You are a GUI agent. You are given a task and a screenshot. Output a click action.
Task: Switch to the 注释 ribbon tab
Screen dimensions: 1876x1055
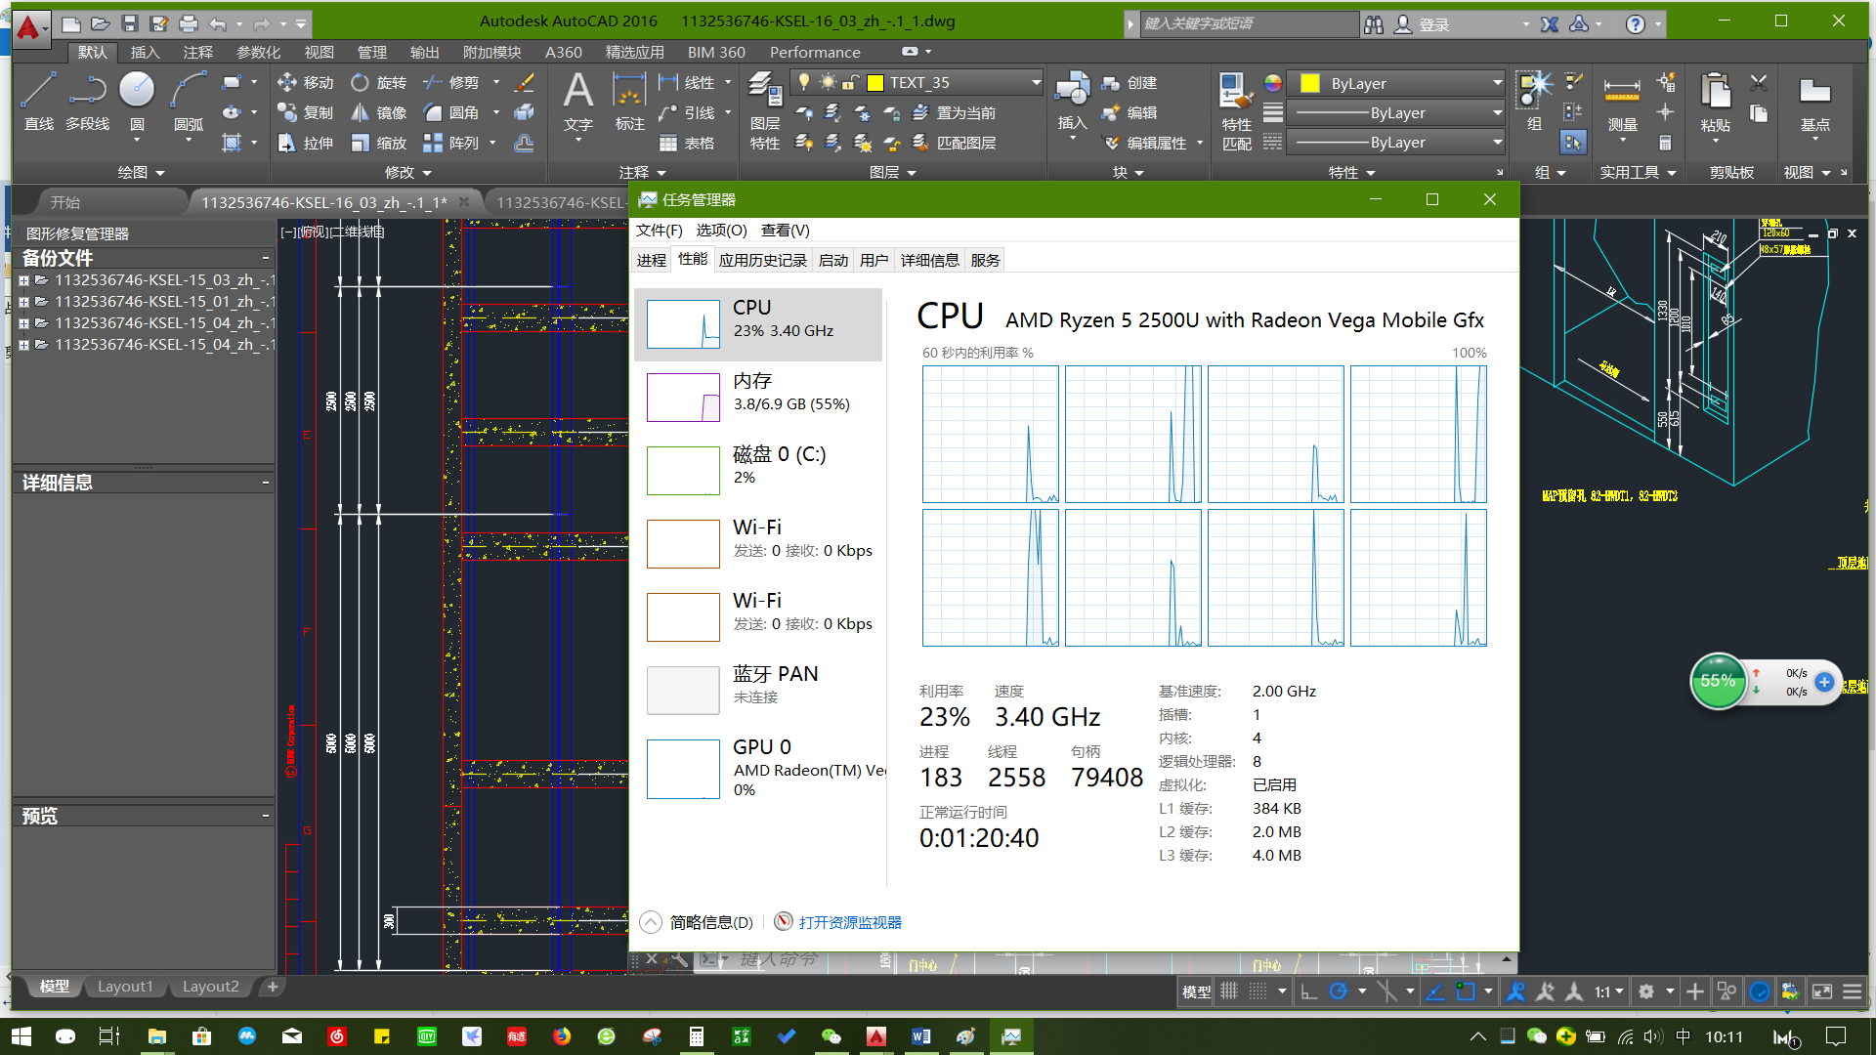pyautogui.click(x=197, y=52)
